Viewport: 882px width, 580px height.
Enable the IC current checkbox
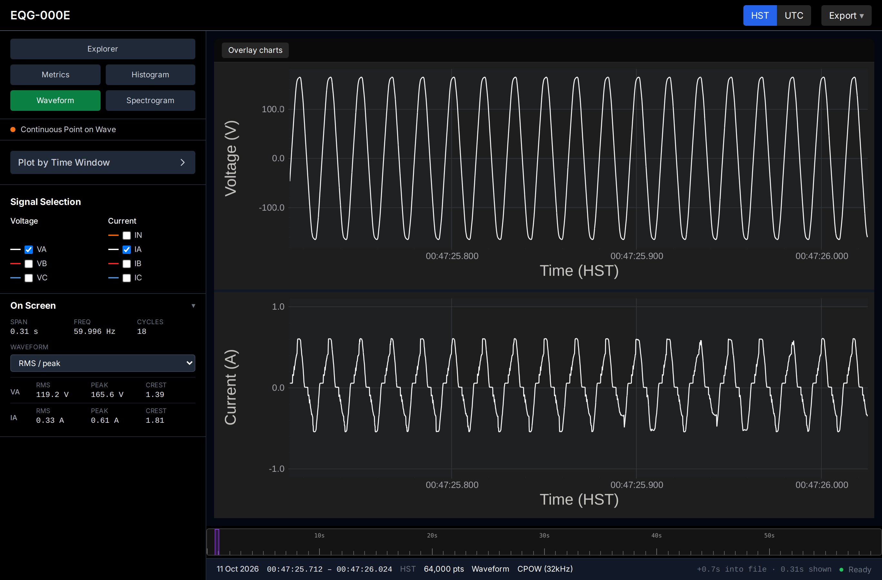126,278
